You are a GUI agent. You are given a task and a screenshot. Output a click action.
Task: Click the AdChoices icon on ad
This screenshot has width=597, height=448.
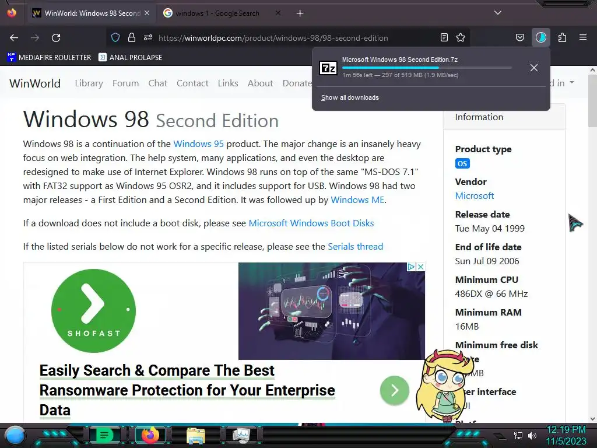coord(411,267)
